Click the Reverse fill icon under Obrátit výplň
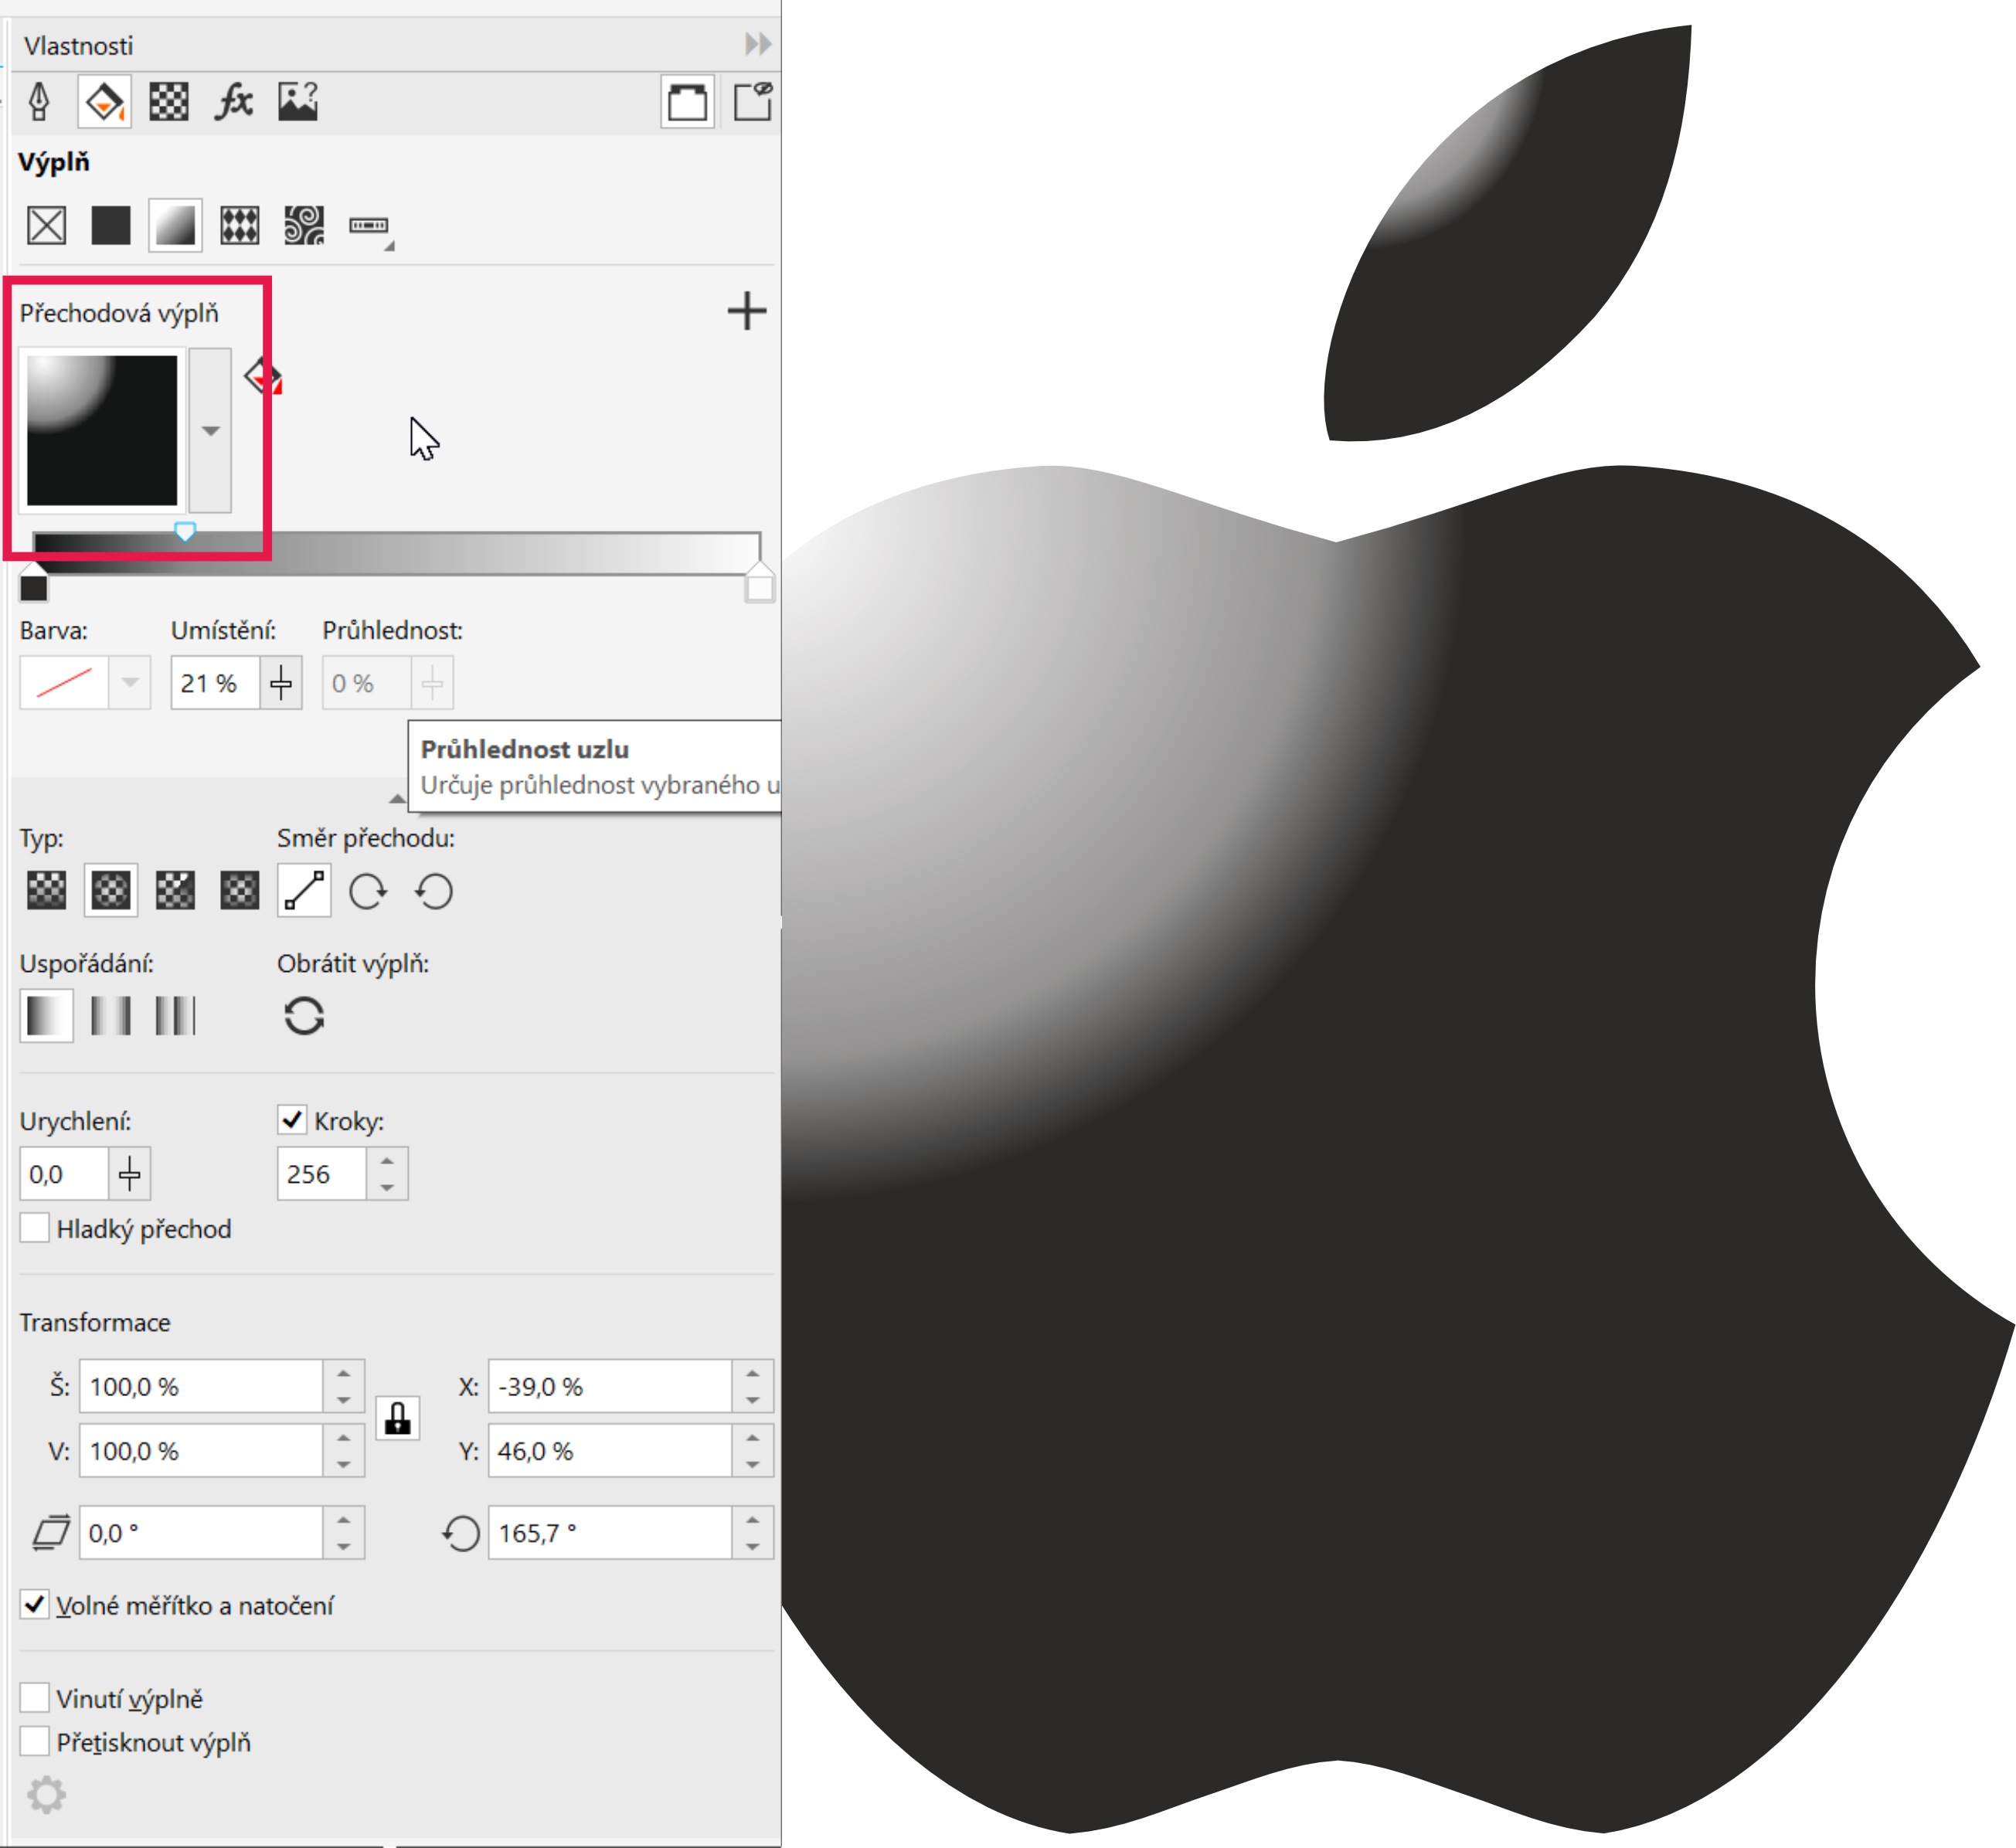Screen dimensions: 2016x1848 [x=304, y=1017]
